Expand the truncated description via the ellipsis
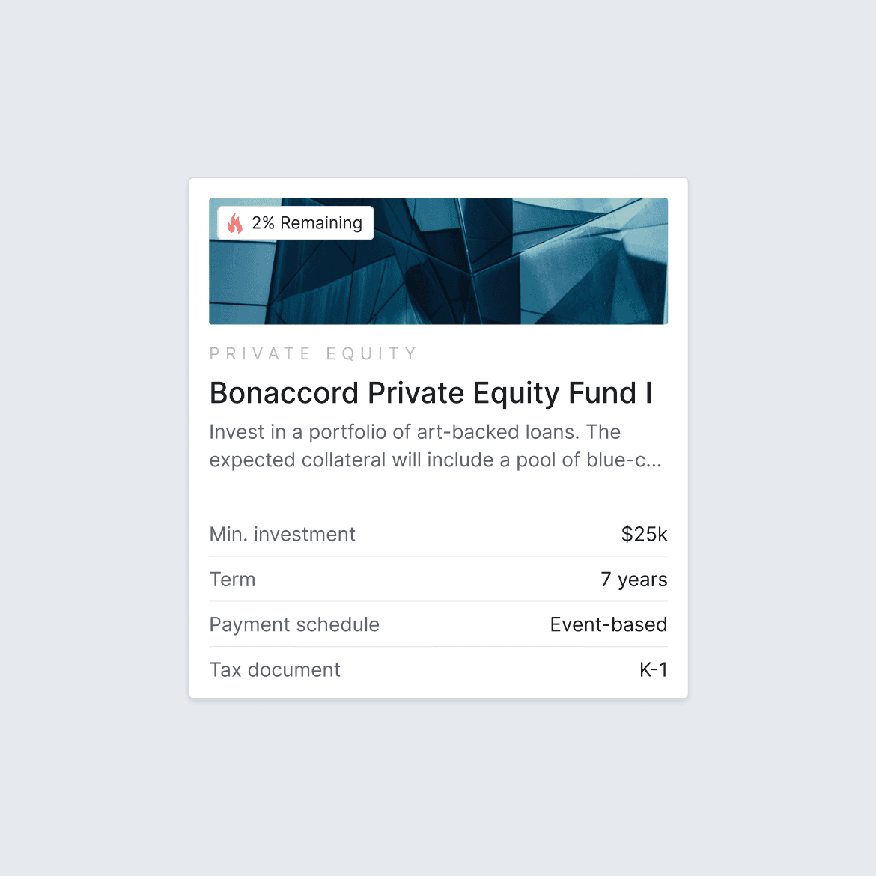 [652, 460]
